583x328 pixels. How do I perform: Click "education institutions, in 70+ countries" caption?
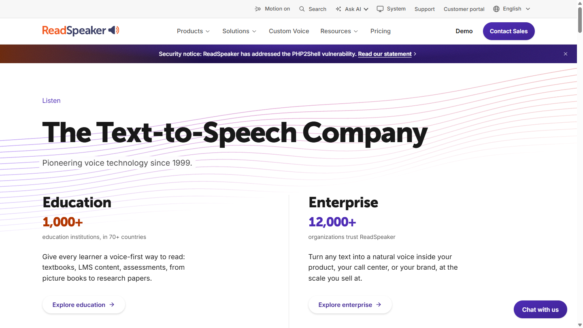[94, 237]
